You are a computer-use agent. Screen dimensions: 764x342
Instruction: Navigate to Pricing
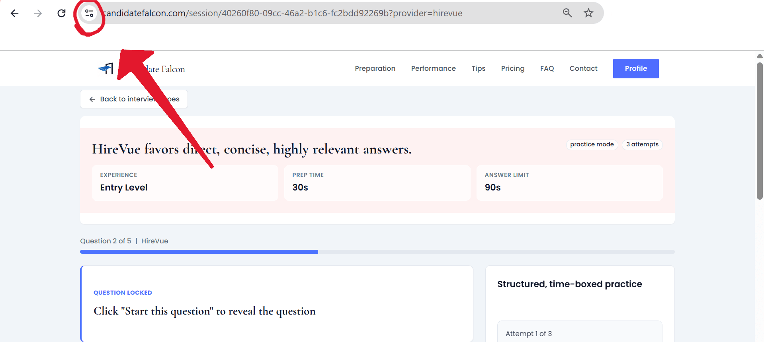tap(512, 68)
